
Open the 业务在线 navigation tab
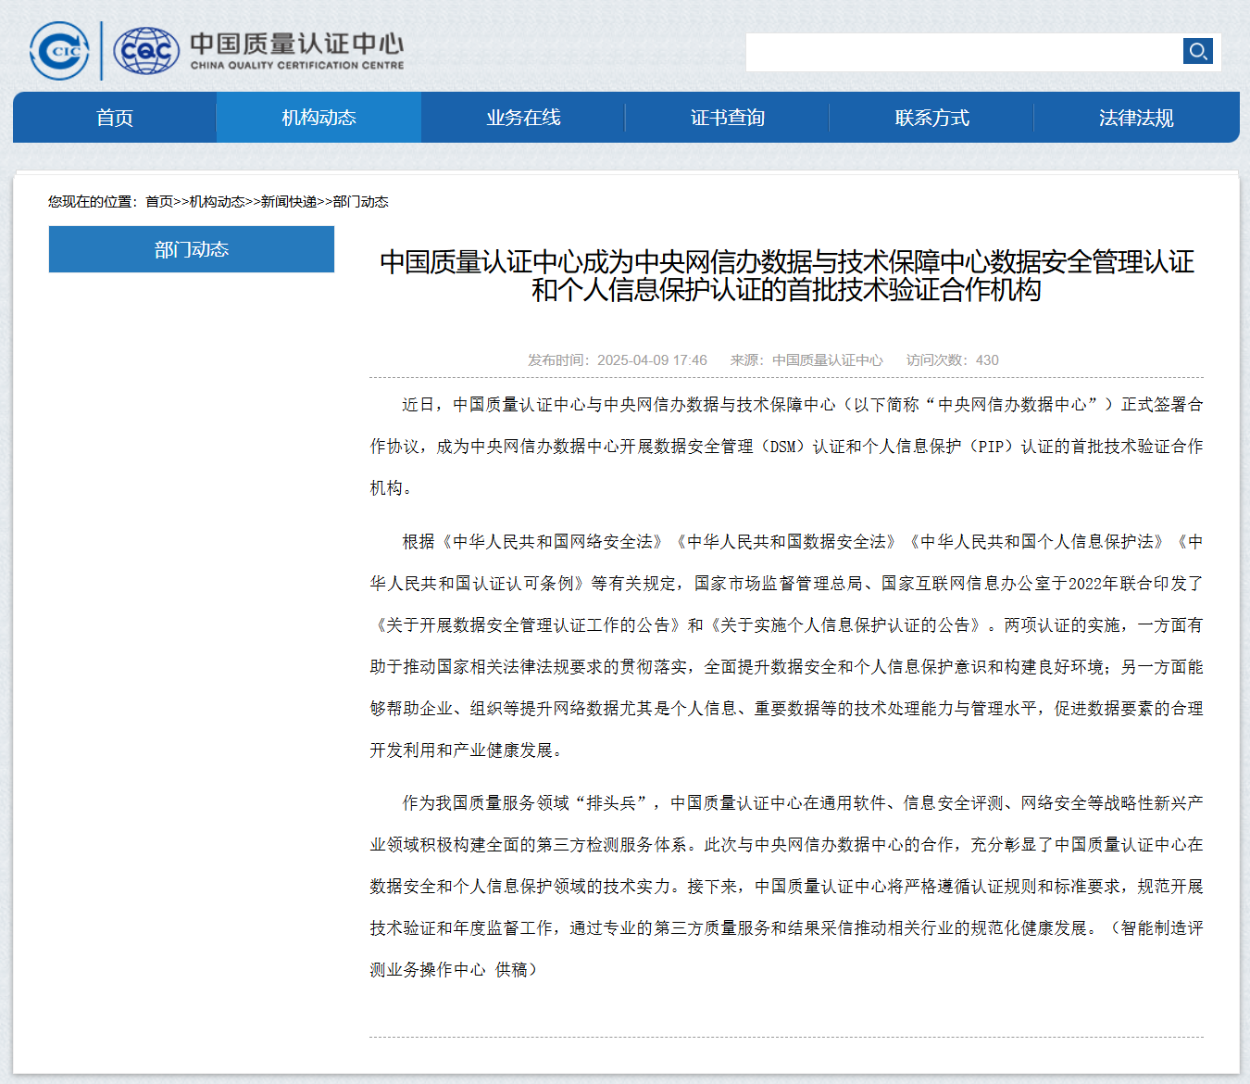click(523, 118)
